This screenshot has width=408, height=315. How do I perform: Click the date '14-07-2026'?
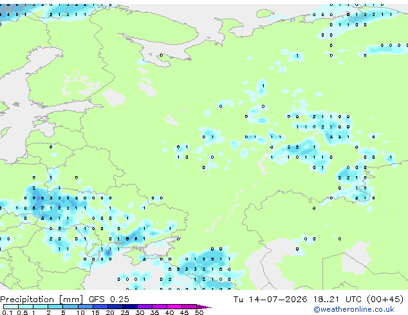278,300
